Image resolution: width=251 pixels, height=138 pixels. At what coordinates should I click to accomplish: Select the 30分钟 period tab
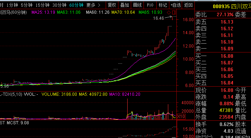(x=59, y=5)
